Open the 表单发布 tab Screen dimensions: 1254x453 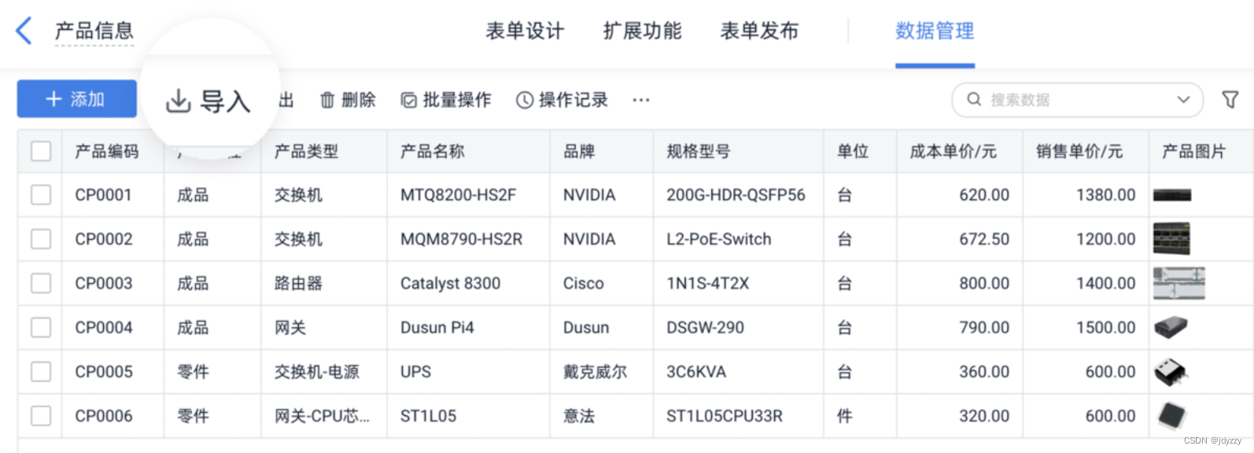click(x=759, y=31)
